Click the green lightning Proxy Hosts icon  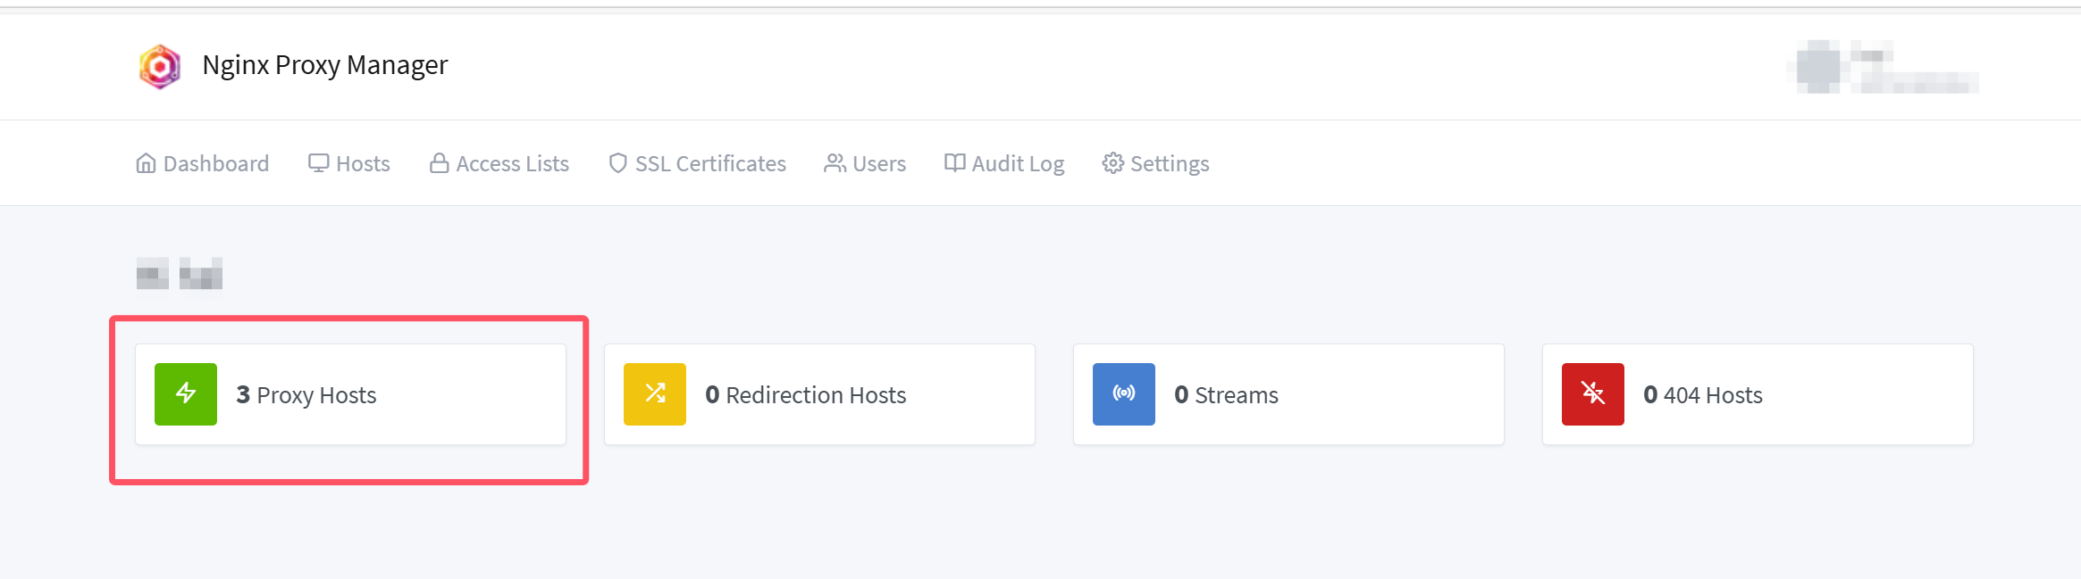tap(186, 394)
